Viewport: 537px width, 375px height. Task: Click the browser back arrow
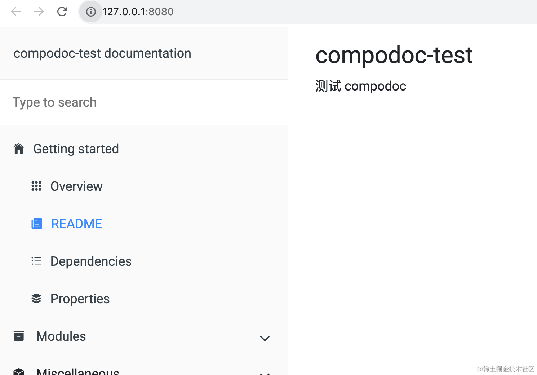(x=16, y=12)
